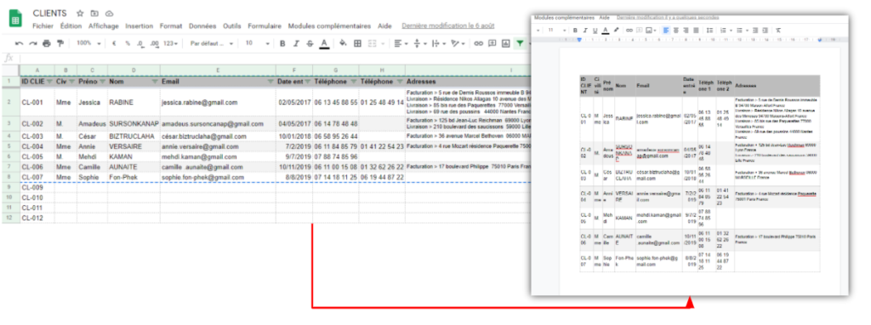Open Docs text color A picker
The height and width of the screenshot is (325, 871).
point(606,30)
